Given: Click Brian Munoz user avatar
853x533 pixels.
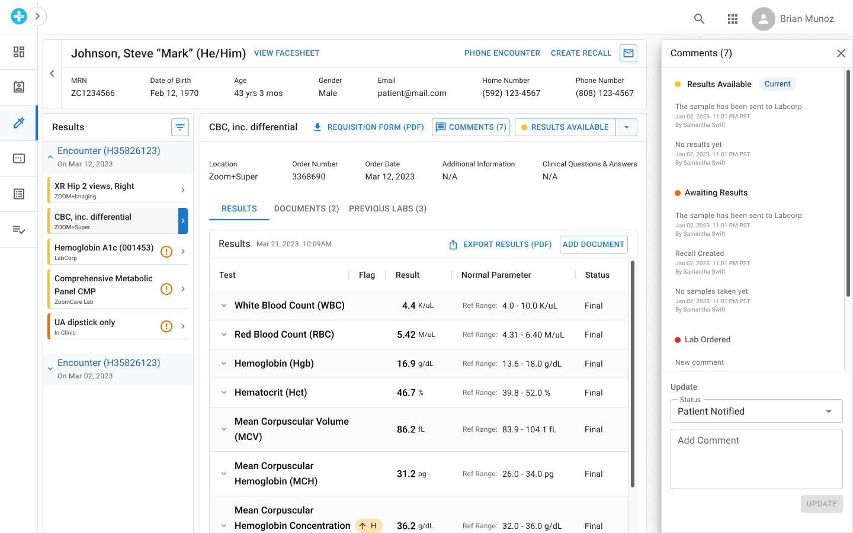Looking at the screenshot, I should point(764,19).
